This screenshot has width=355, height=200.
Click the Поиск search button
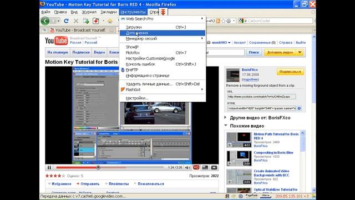click(x=253, y=52)
